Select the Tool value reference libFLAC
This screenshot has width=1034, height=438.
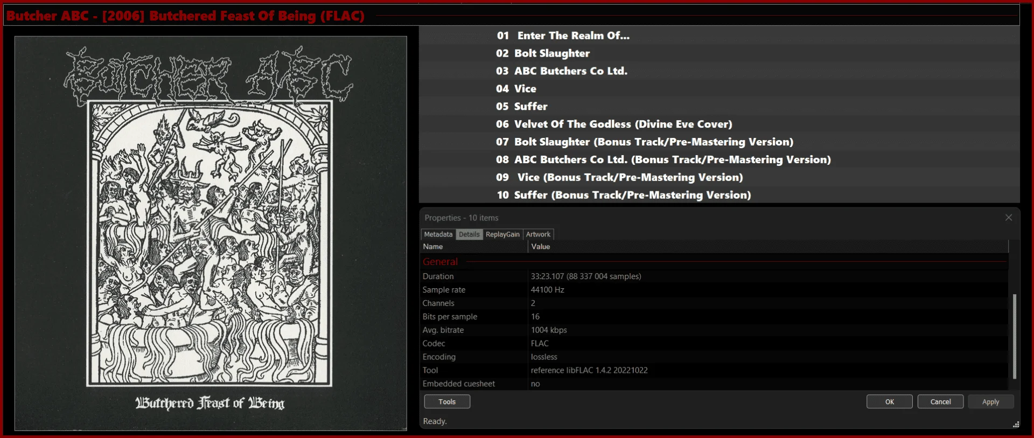pos(589,371)
